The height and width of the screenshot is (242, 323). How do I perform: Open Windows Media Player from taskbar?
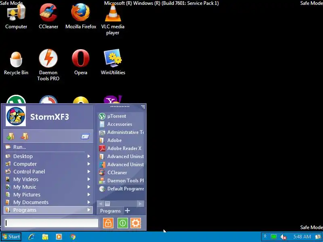click(59, 237)
